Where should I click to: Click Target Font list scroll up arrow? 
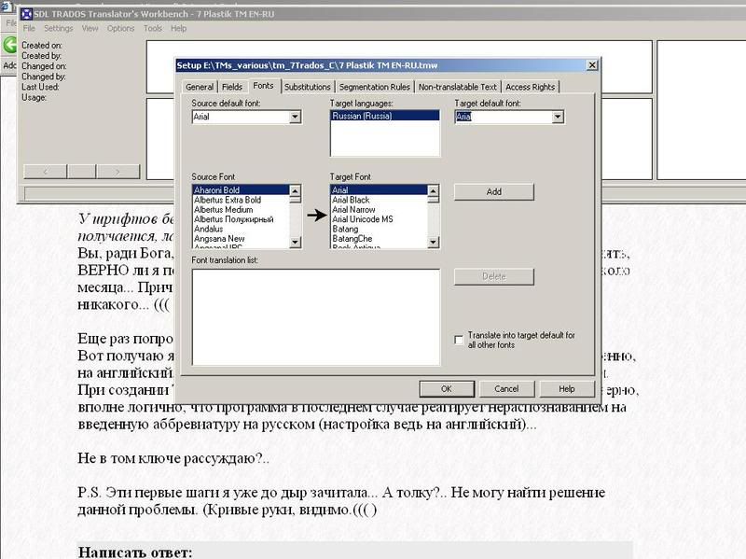coord(433,191)
